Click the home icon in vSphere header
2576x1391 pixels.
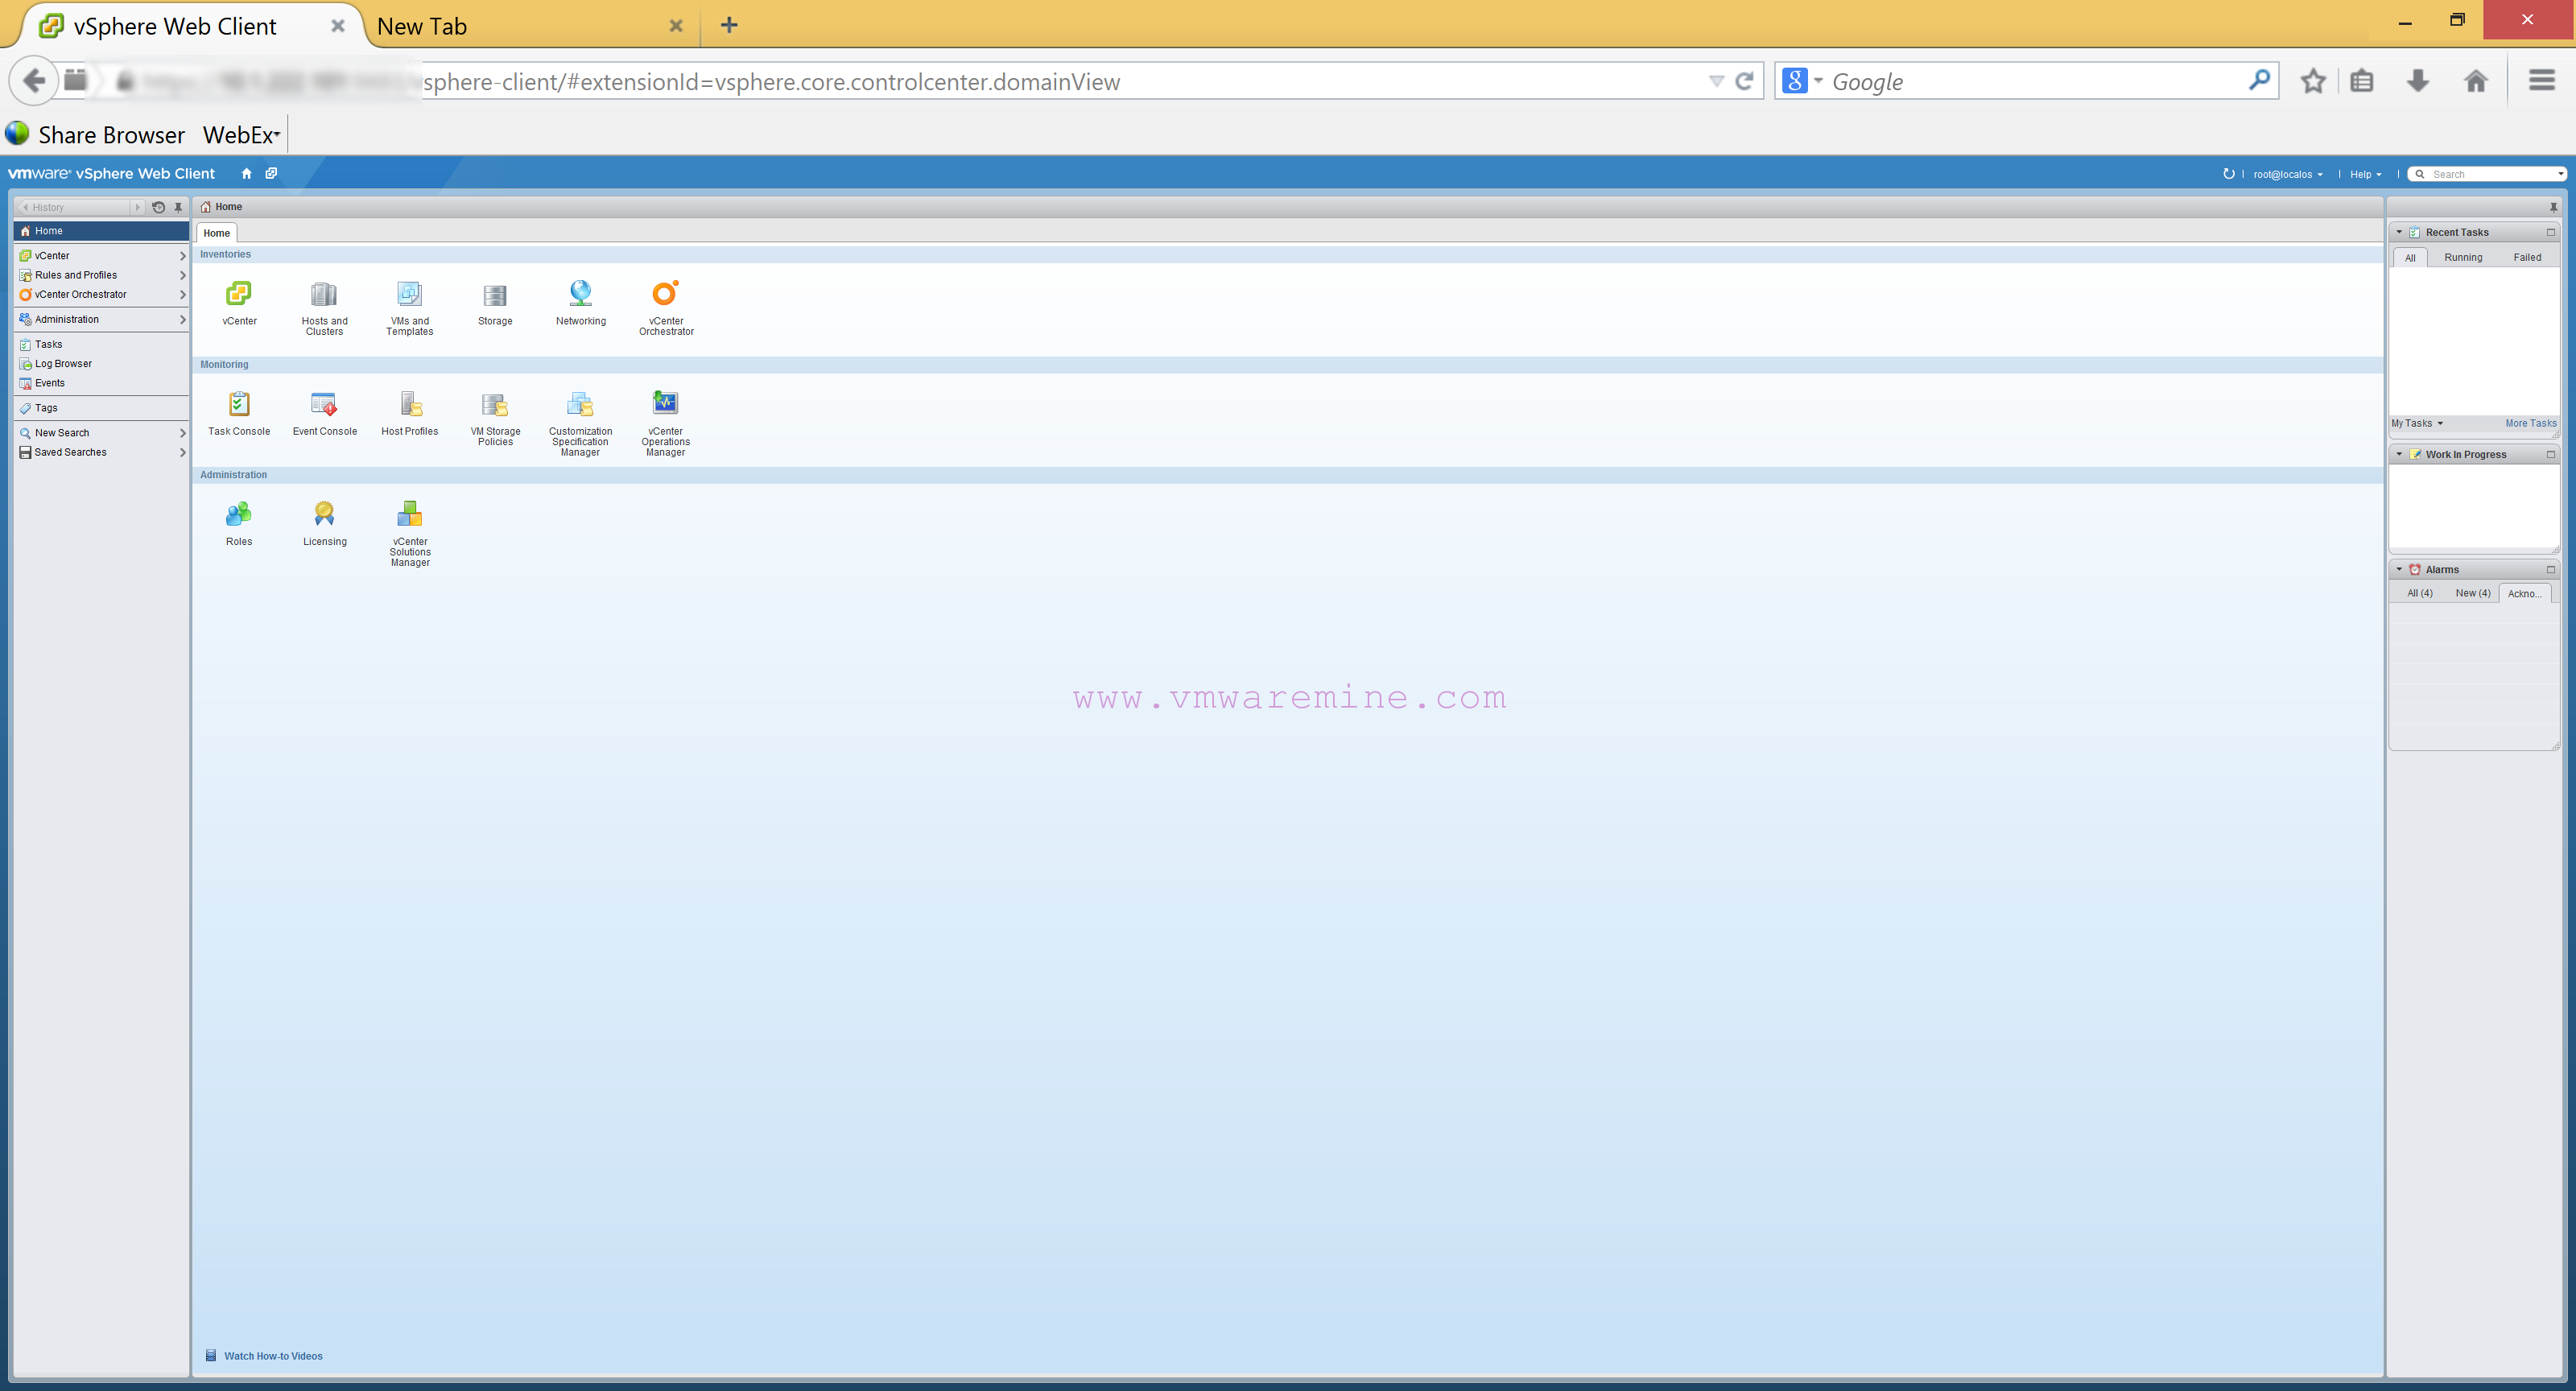tap(246, 173)
